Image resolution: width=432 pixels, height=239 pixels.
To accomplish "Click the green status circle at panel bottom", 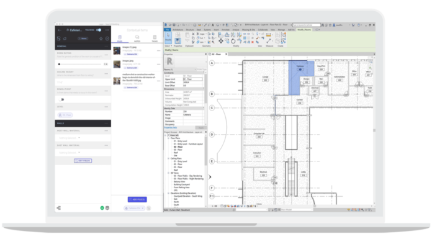I will click(102, 208).
